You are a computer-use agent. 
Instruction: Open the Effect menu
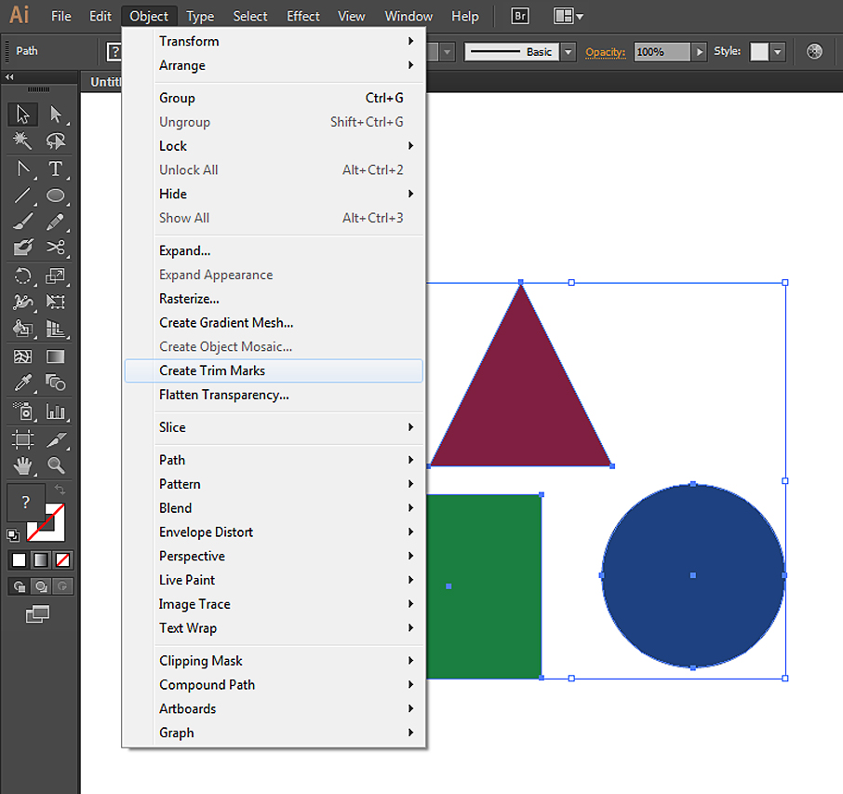pyautogui.click(x=302, y=16)
